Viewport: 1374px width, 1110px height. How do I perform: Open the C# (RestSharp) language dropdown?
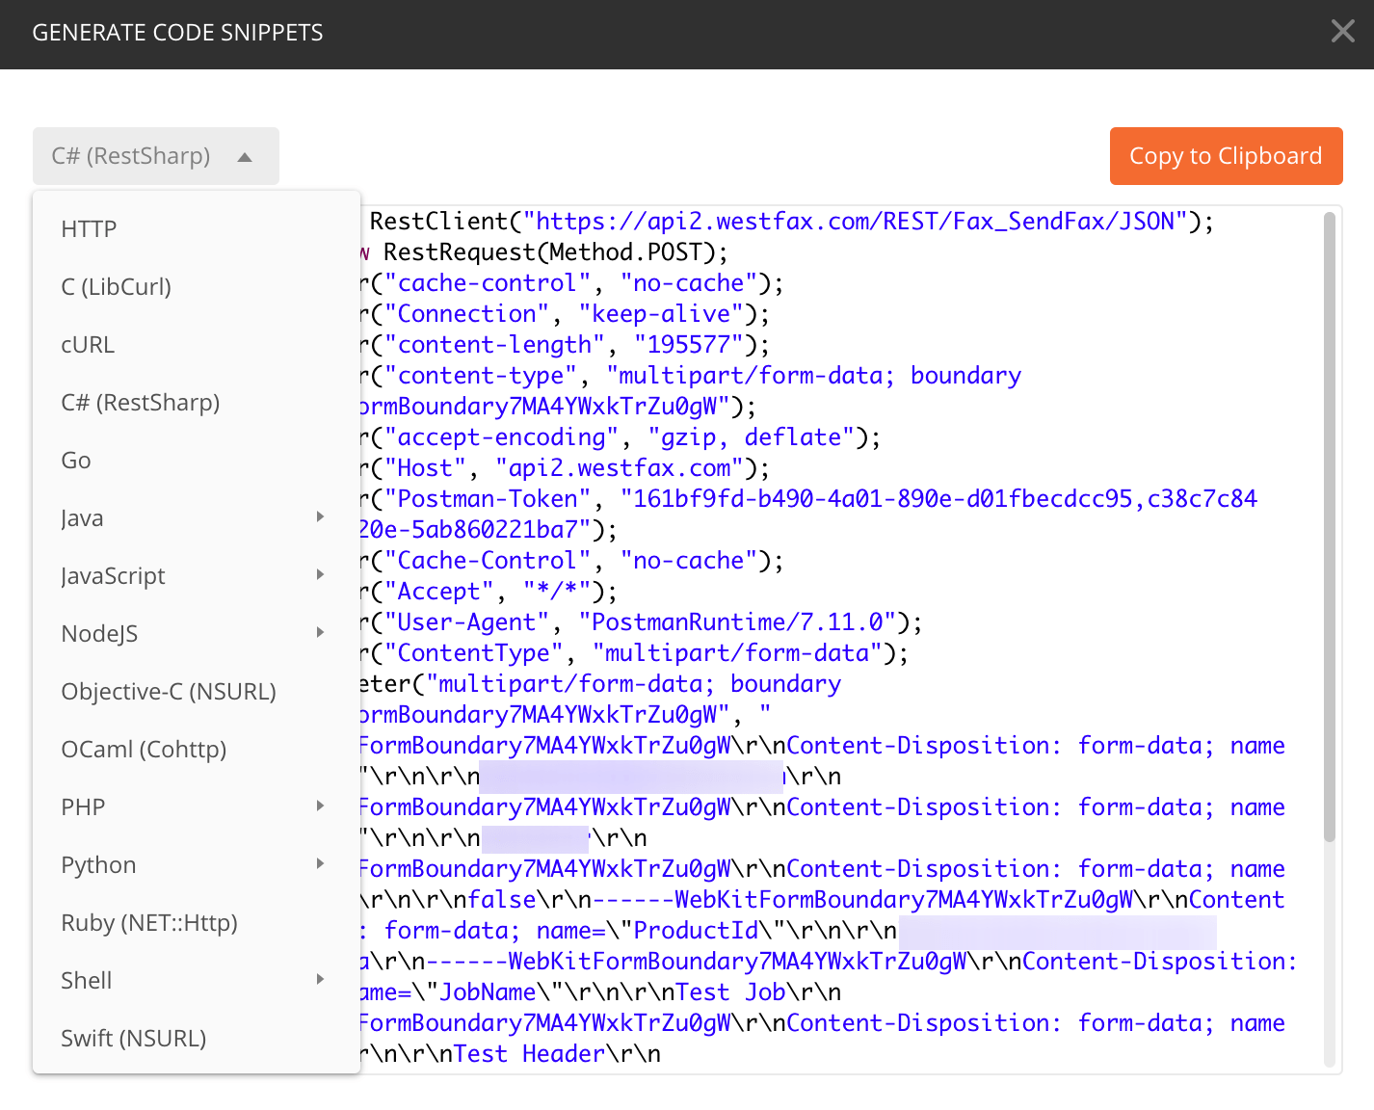coord(155,156)
